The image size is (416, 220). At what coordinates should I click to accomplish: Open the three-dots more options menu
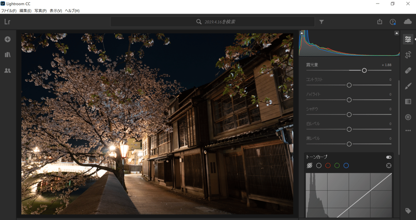click(408, 131)
